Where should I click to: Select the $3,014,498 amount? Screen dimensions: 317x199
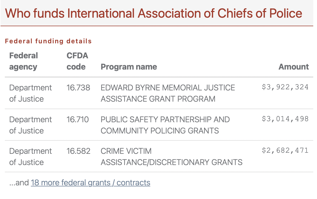pyautogui.click(x=285, y=119)
